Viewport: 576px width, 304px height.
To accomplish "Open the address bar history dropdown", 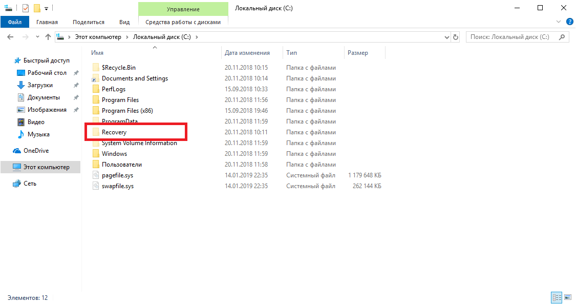I will coord(446,37).
